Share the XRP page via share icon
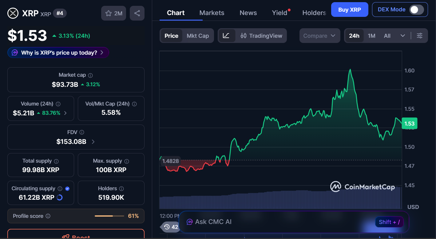The width and height of the screenshot is (436, 239). pyautogui.click(x=137, y=13)
